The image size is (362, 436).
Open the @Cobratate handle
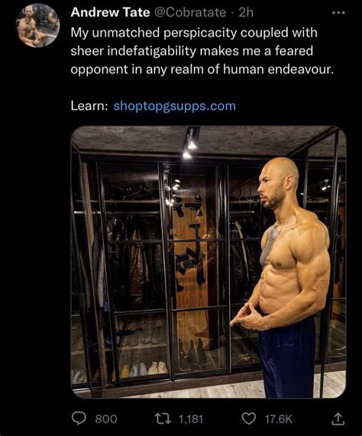pyautogui.click(x=190, y=12)
